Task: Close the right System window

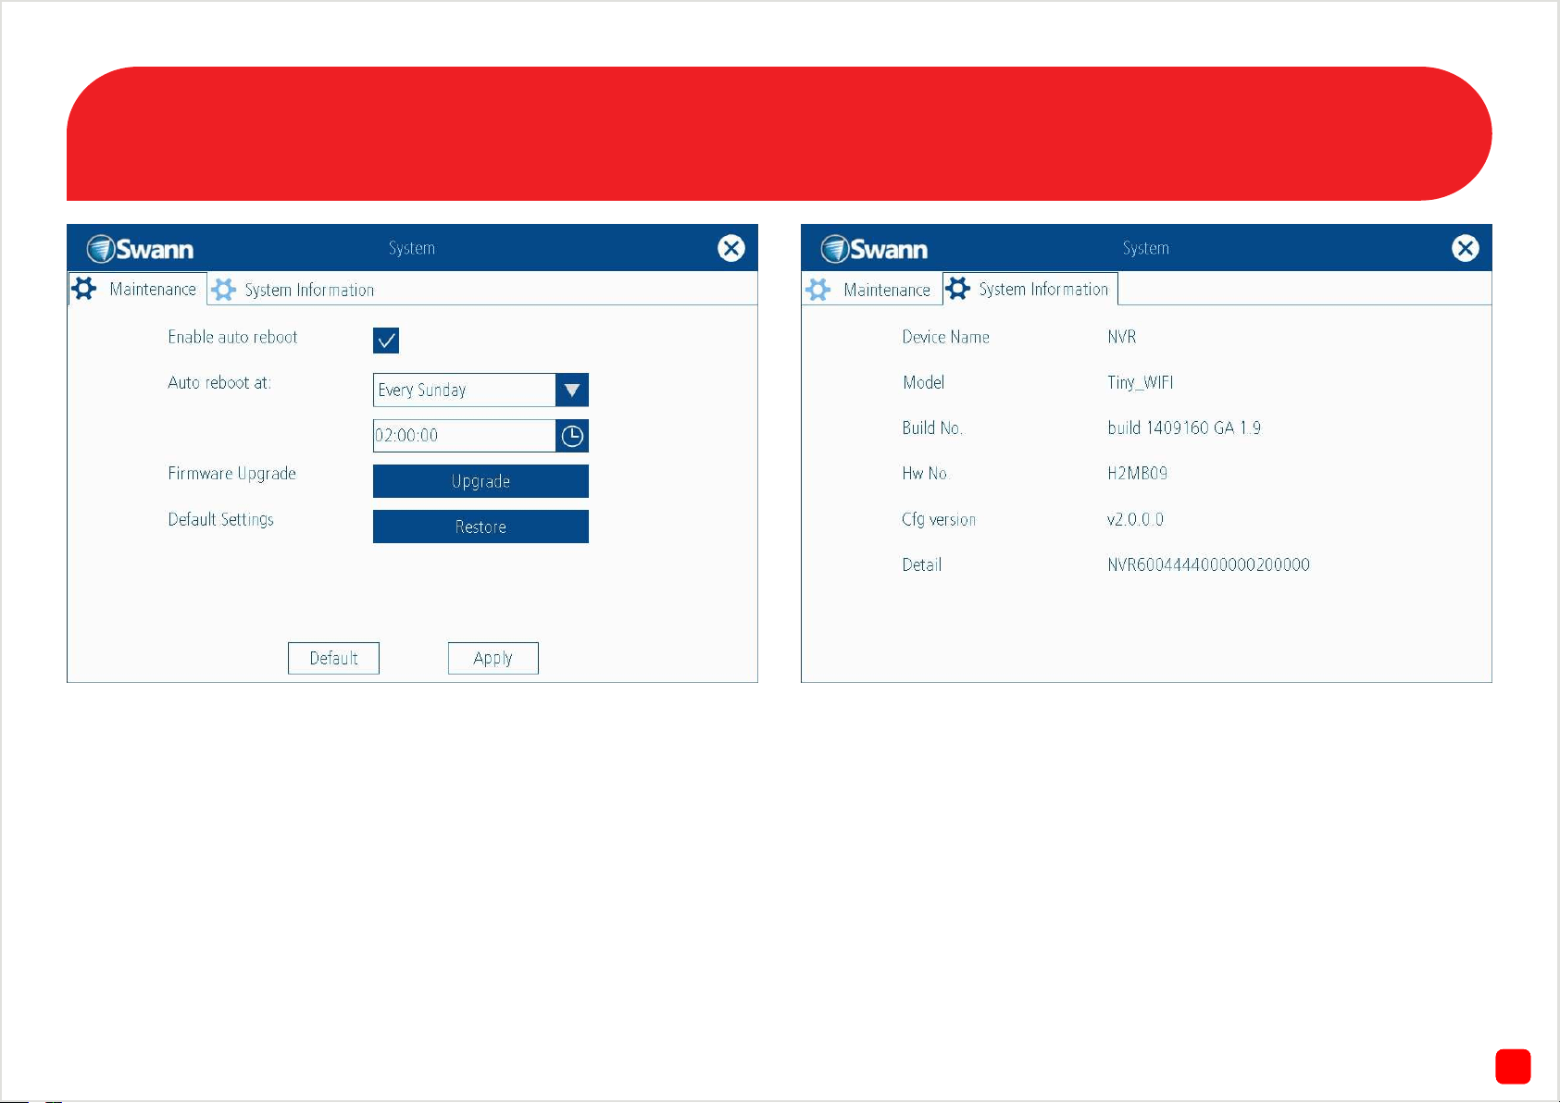Action: (1466, 248)
